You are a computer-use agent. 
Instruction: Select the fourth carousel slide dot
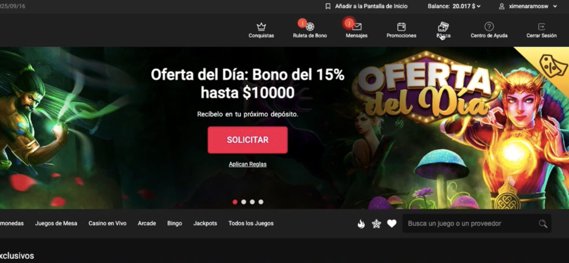pyautogui.click(x=261, y=202)
